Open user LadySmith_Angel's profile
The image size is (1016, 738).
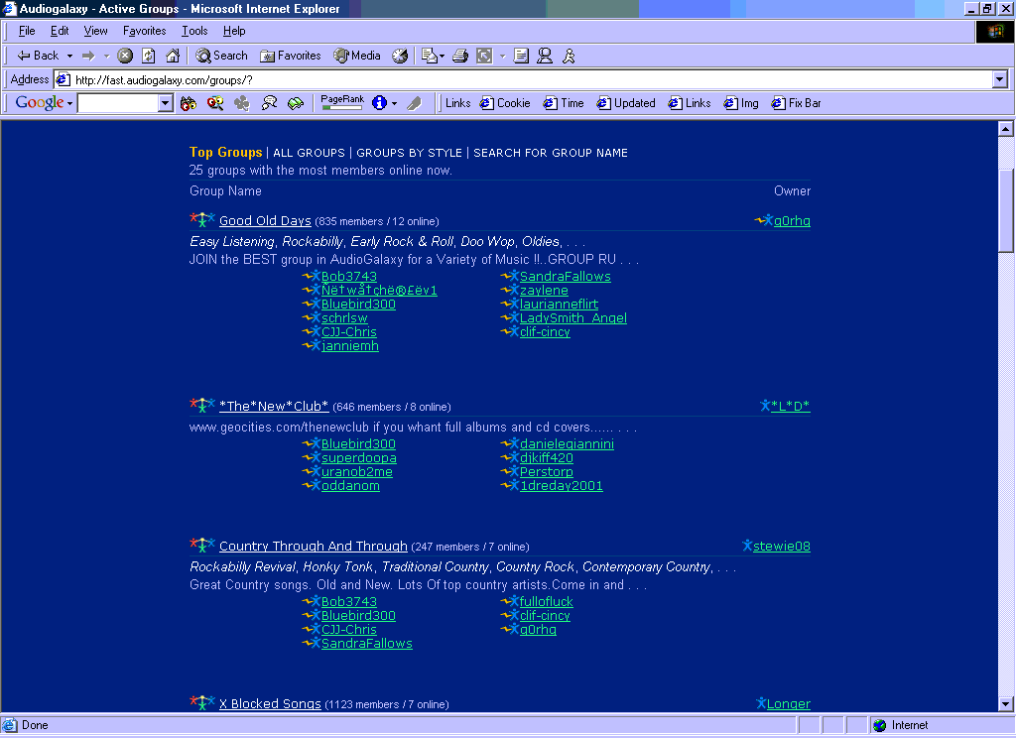[x=572, y=318]
